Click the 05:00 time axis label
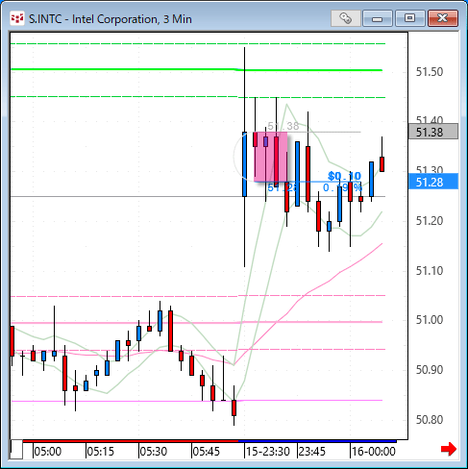 coord(48,452)
